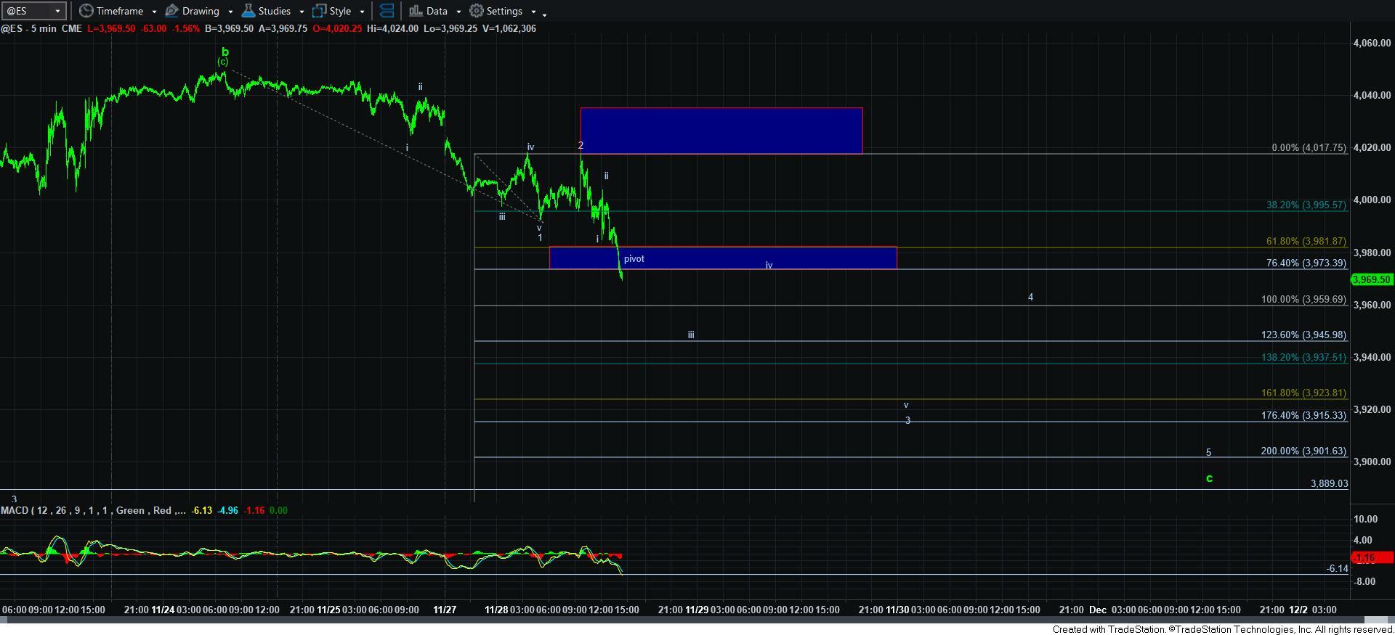Expand the Timeframe dropdown arrow

coord(155,12)
